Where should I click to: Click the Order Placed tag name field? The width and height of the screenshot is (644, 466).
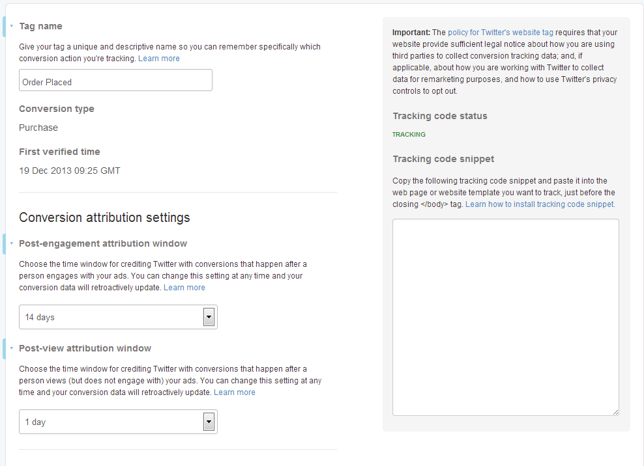[x=115, y=80]
